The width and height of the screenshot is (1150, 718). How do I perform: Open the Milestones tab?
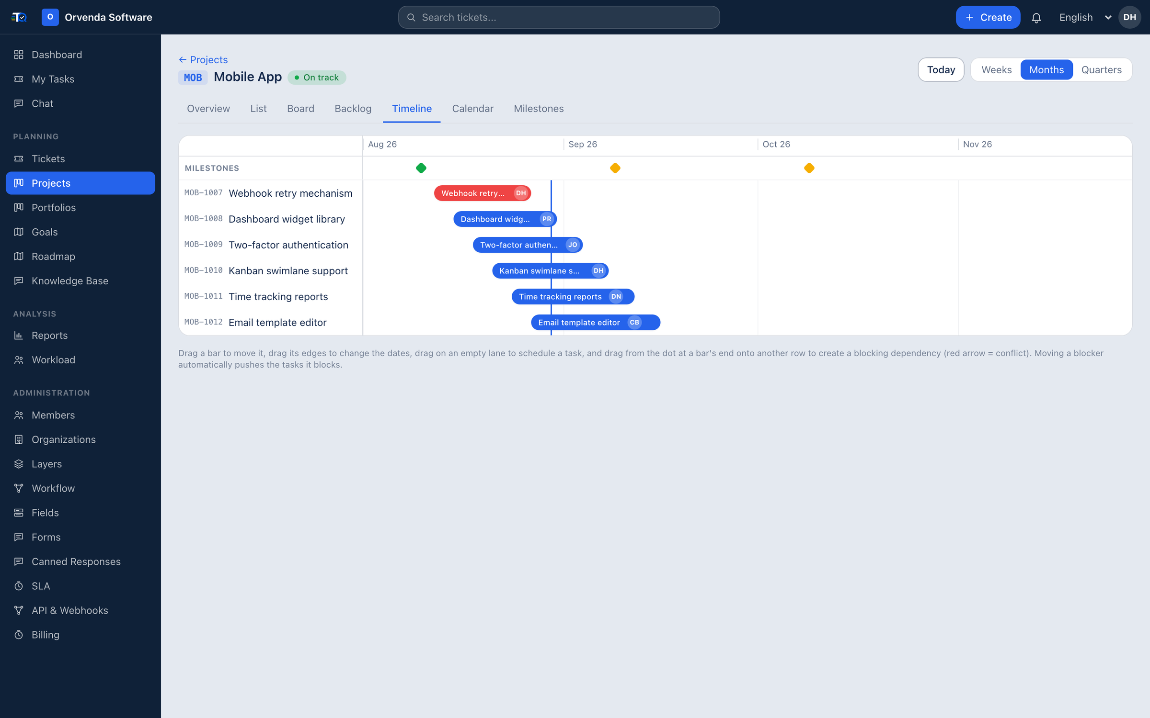[x=539, y=109]
